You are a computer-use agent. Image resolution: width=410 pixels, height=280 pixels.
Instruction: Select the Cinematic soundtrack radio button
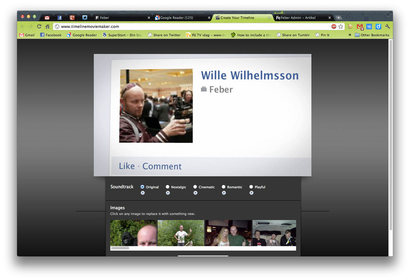point(195,187)
